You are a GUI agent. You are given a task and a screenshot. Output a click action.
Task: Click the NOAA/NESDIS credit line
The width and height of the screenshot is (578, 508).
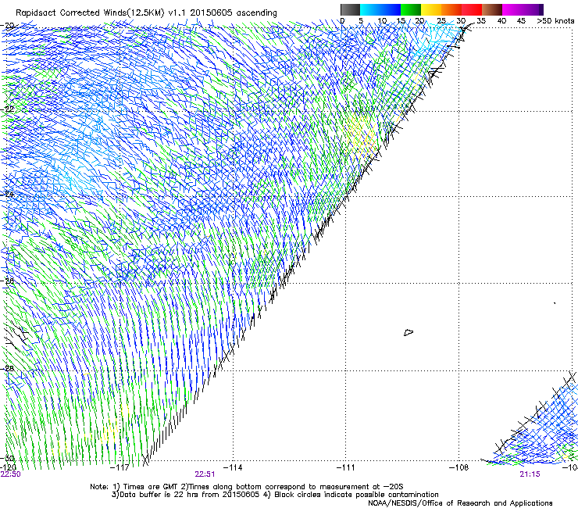(460, 503)
